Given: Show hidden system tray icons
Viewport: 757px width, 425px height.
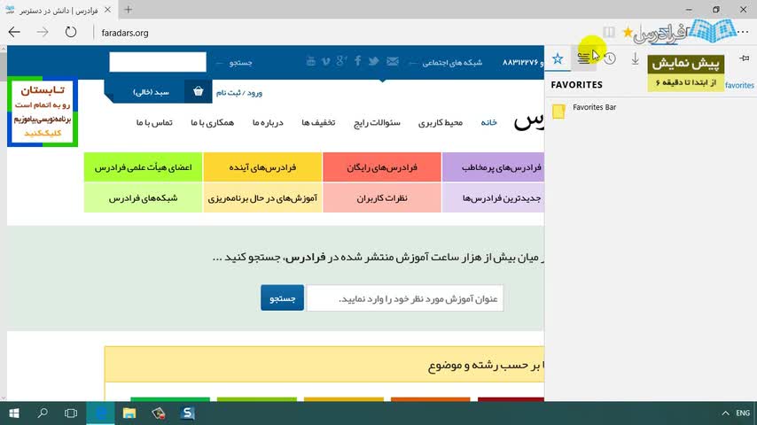Looking at the screenshot, I should click(725, 413).
